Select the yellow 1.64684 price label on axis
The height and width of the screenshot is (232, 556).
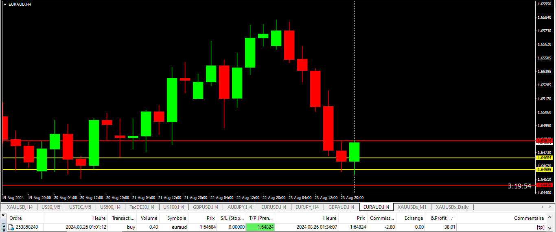pyautogui.click(x=544, y=158)
